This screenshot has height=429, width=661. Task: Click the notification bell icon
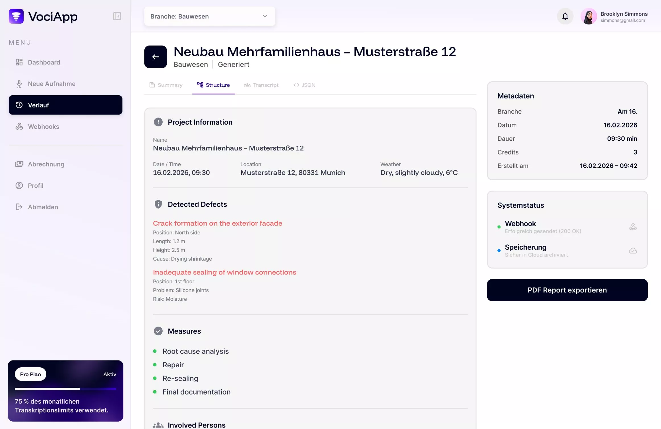point(565,16)
